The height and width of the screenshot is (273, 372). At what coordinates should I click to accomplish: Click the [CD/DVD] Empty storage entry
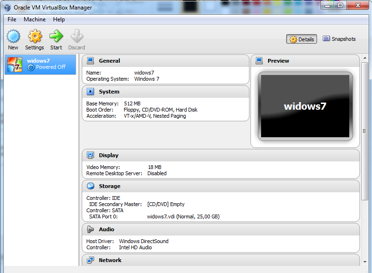coord(166,204)
